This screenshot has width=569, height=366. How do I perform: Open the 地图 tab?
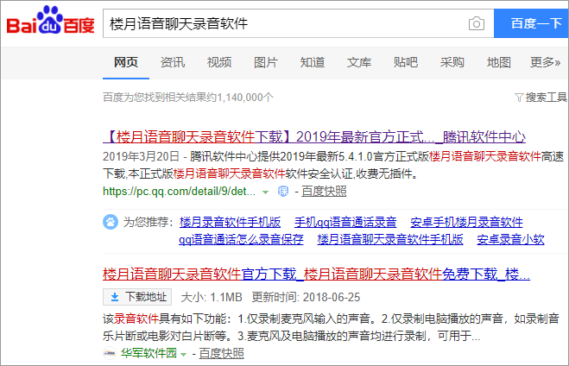[x=499, y=62]
